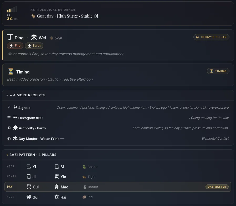Click the Qi signal-bars icon

(12, 9)
